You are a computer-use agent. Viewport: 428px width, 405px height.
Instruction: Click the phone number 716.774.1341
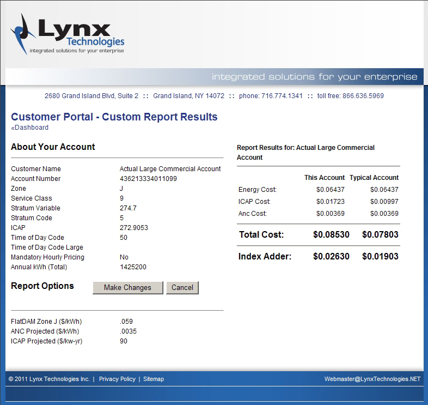click(282, 96)
